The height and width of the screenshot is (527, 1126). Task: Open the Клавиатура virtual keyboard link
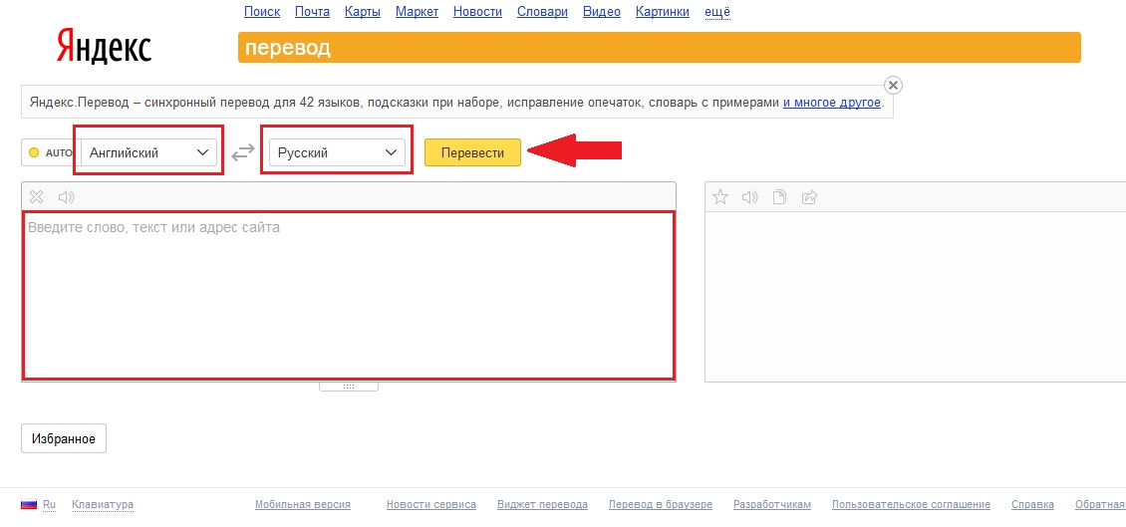[103, 505]
